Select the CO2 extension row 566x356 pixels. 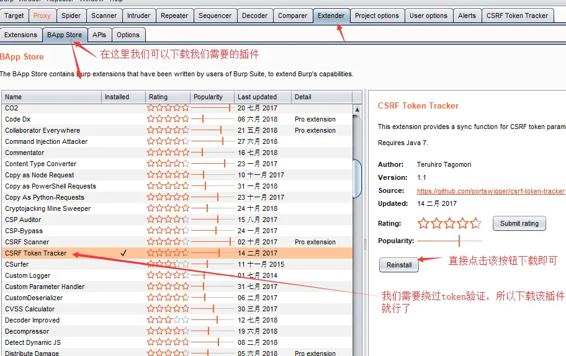tap(177, 108)
